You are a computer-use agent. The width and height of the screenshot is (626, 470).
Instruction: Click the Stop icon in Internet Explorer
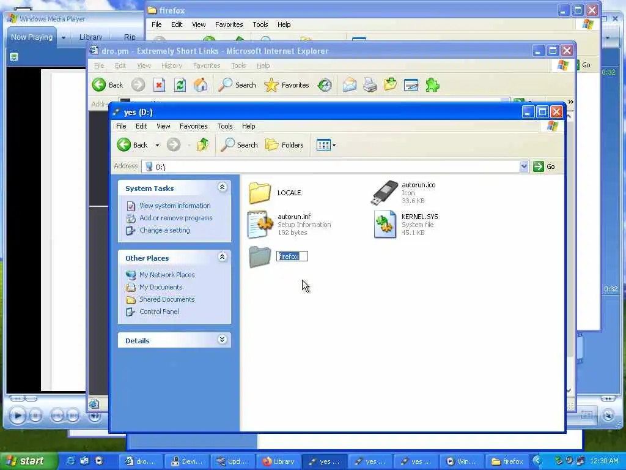tap(160, 84)
